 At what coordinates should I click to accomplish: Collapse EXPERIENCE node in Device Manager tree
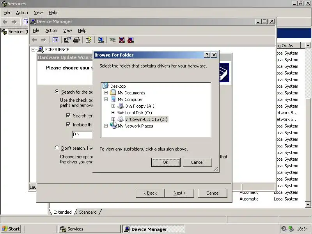(x=34, y=50)
